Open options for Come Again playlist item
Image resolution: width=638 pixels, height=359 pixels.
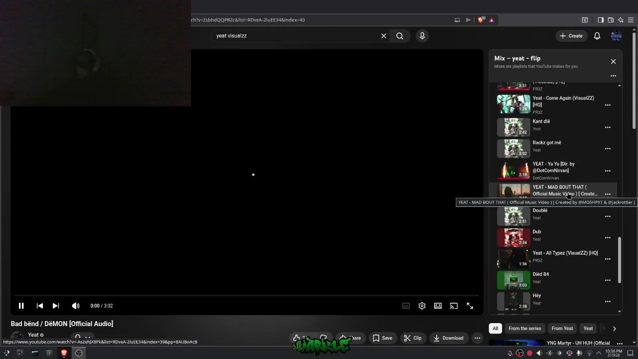(x=608, y=105)
